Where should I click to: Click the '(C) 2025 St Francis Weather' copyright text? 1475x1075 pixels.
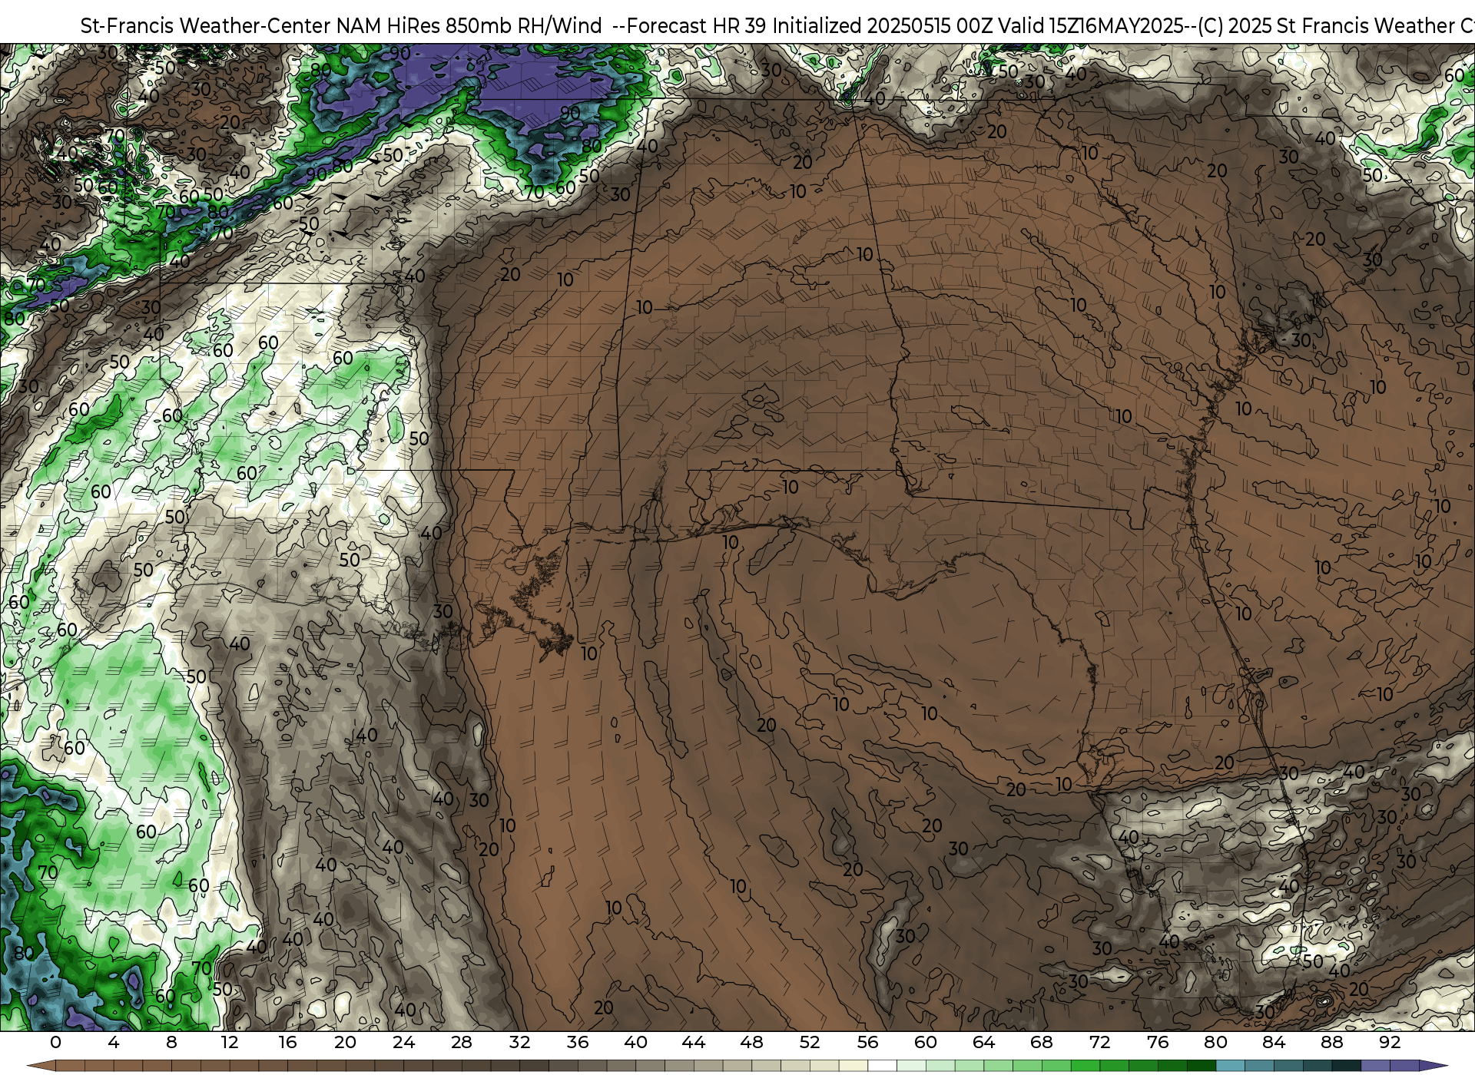pos(1325,26)
